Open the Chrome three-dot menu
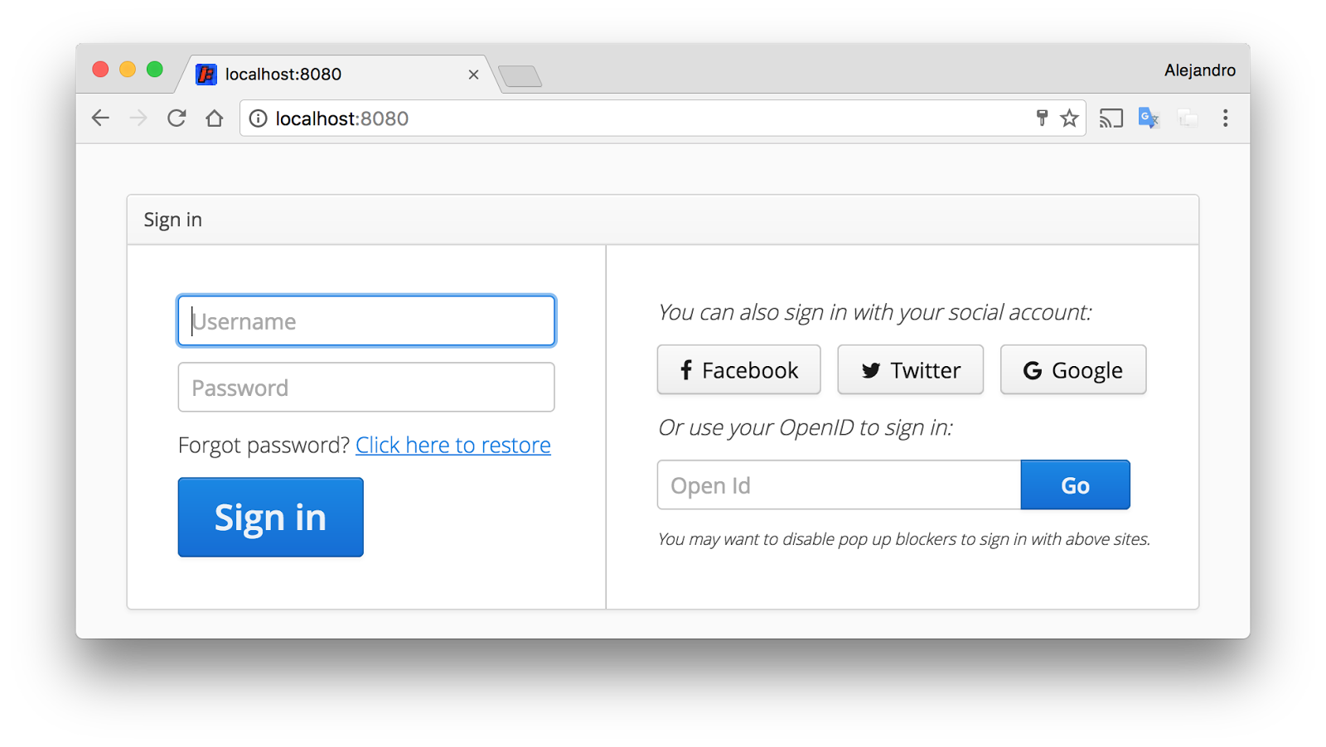Screen dimensions: 1326x747 pos(1225,118)
